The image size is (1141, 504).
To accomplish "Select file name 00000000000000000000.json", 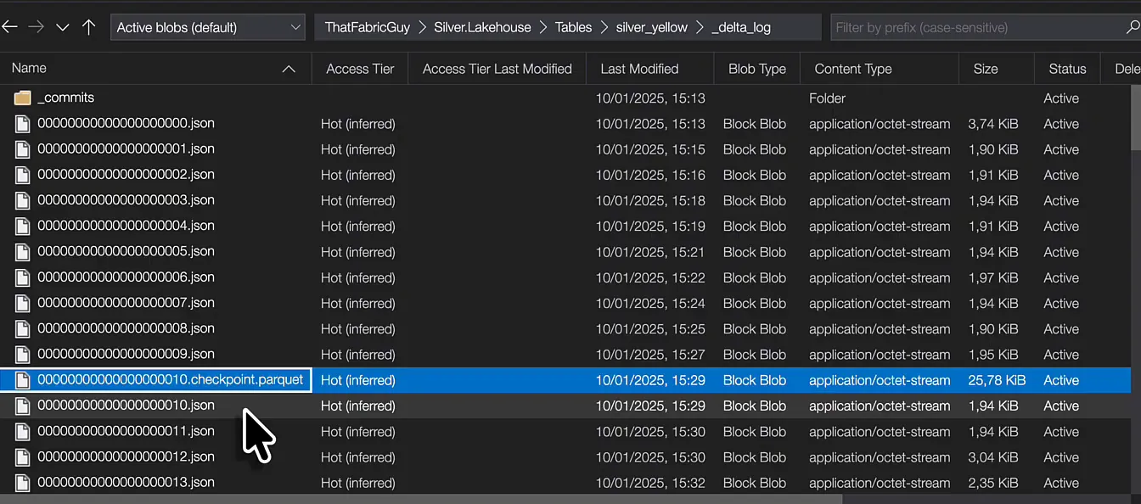I will (x=126, y=123).
